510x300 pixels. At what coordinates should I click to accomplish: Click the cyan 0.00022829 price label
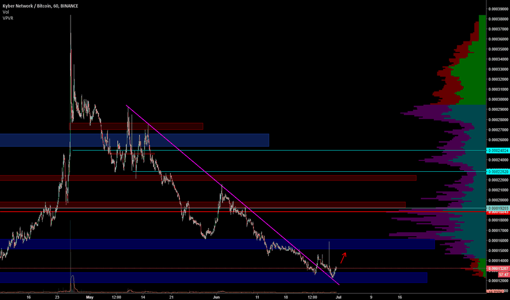(497, 172)
